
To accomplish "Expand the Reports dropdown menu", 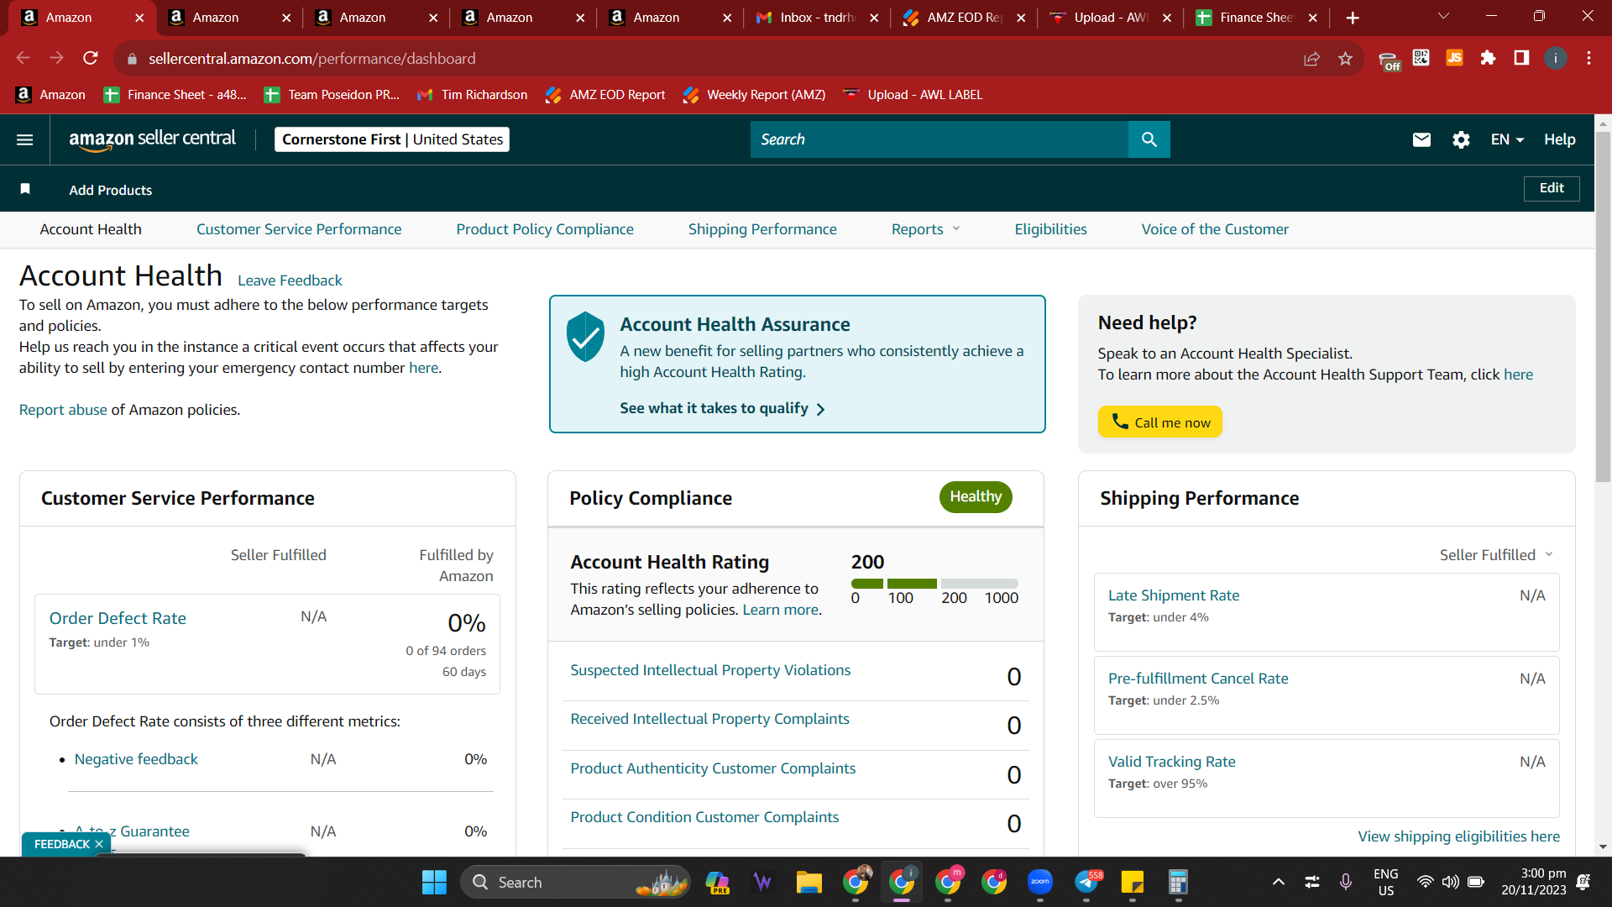I will coord(925,229).
